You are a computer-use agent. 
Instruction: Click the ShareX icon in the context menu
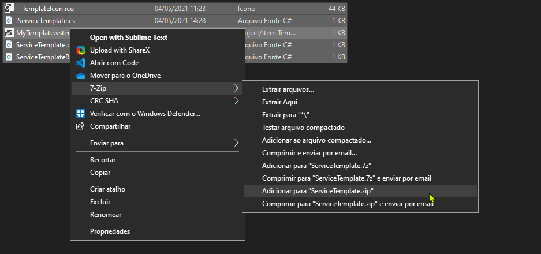81,50
